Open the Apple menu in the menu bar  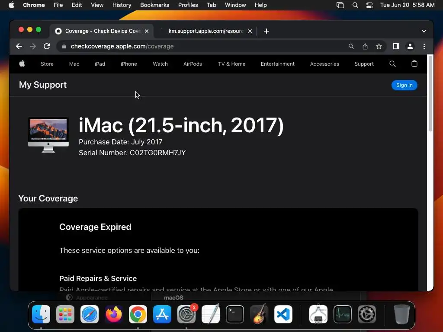[x=11, y=5]
